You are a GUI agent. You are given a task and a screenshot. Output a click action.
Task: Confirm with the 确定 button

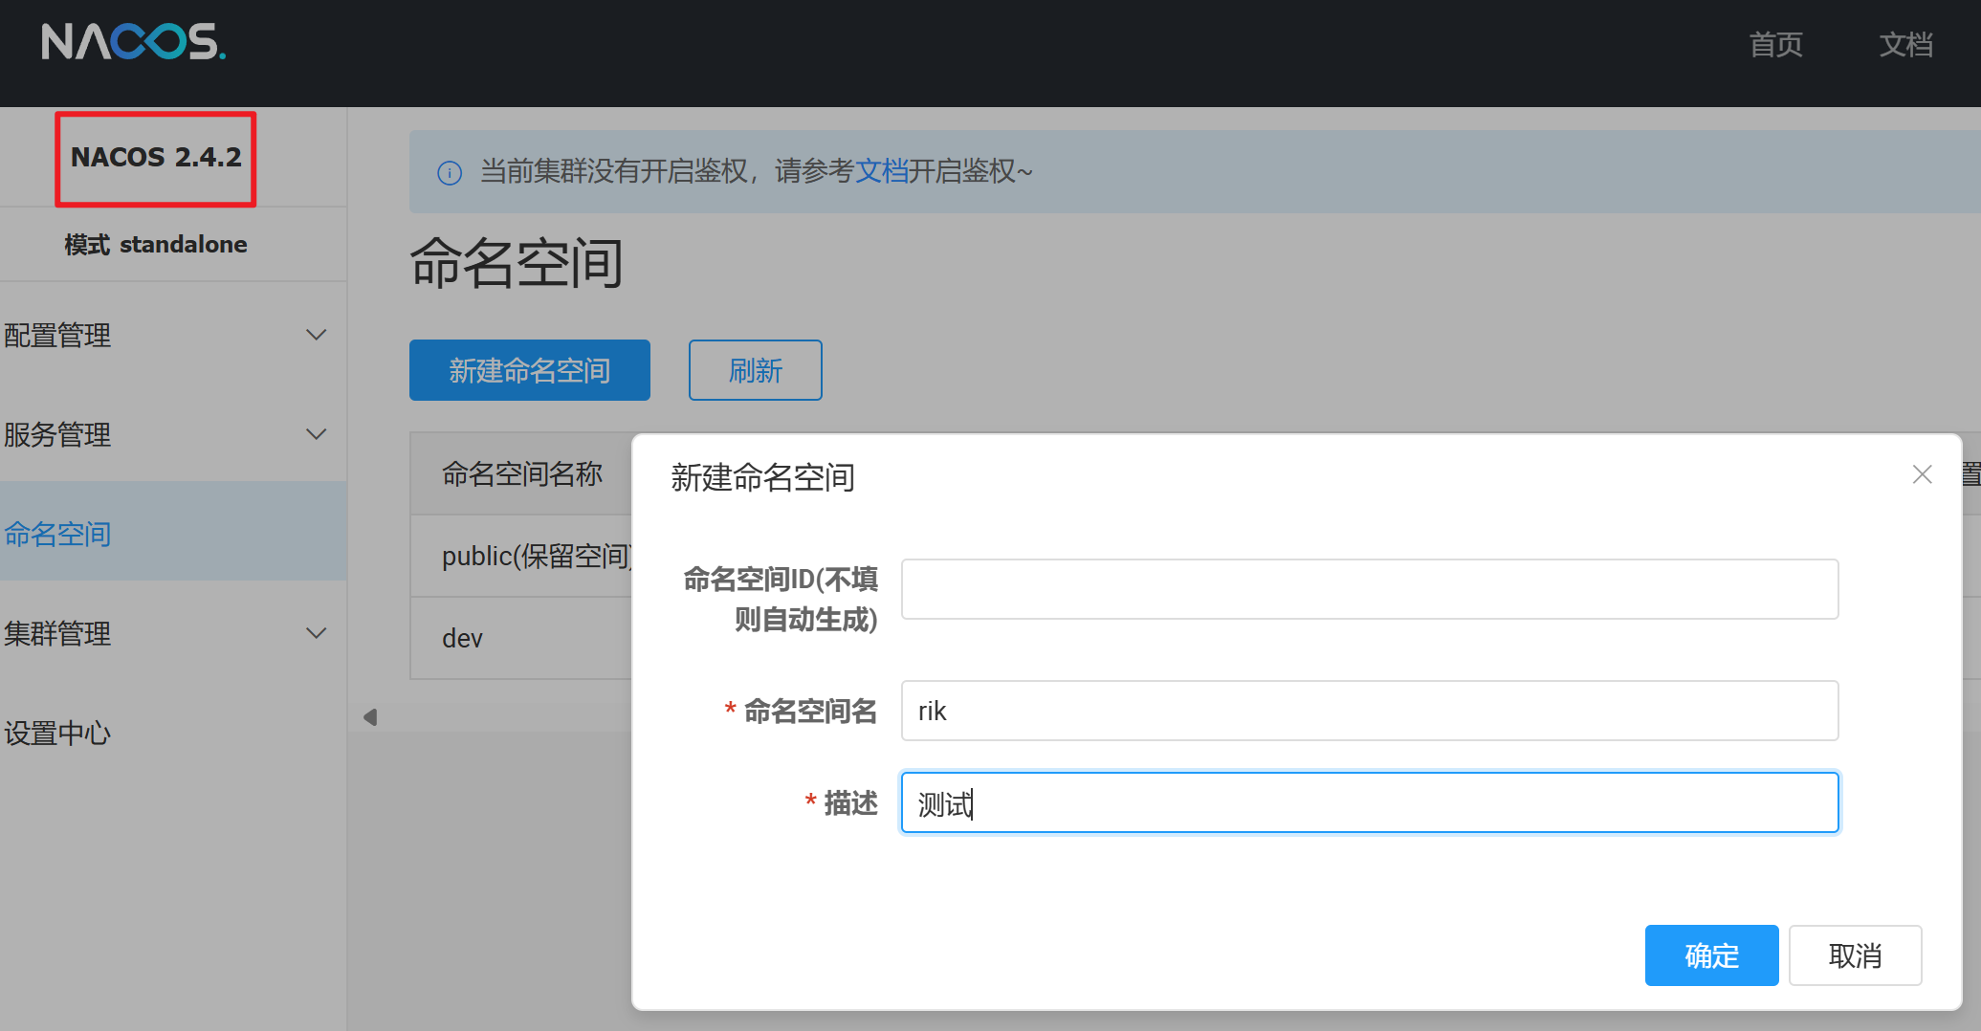click(x=1712, y=955)
